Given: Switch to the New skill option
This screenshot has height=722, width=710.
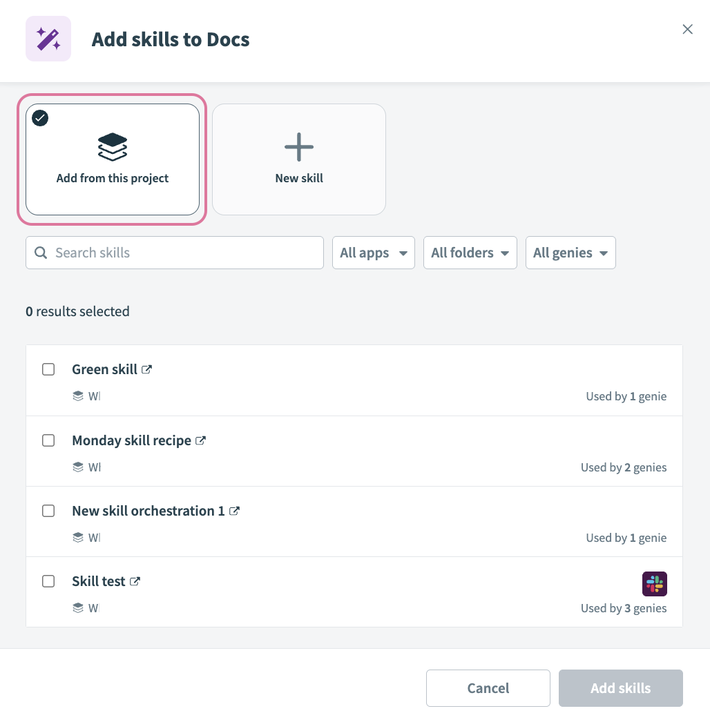Looking at the screenshot, I should tap(298, 159).
